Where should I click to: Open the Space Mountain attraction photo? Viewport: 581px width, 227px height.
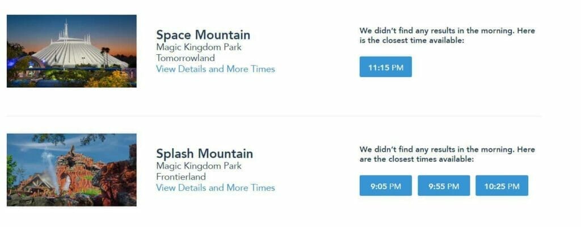tap(71, 51)
